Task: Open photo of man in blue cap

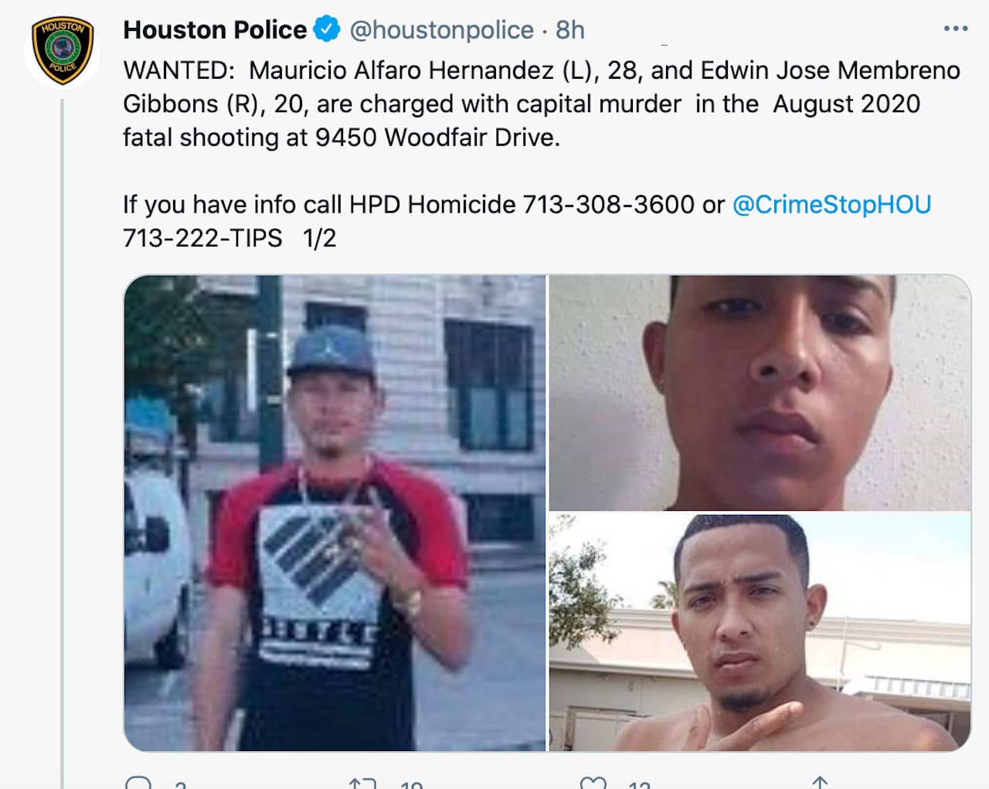Action: [x=335, y=513]
